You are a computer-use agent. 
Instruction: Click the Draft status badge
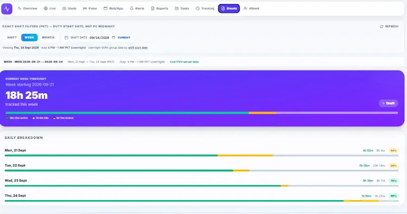coord(388,103)
